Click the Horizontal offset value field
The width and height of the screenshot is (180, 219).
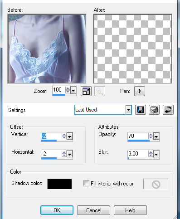click(51, 154)
